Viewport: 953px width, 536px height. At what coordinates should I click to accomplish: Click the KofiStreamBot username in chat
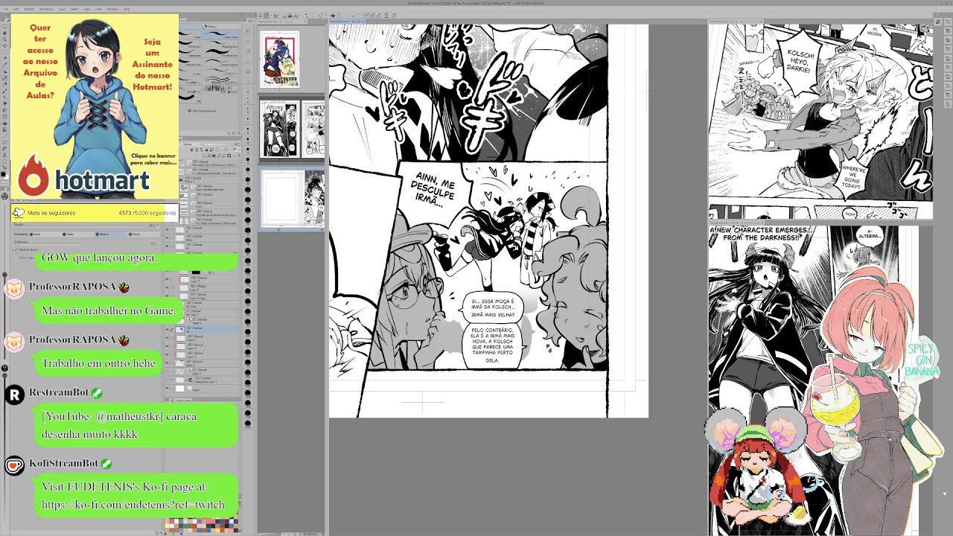coord(63,463)
